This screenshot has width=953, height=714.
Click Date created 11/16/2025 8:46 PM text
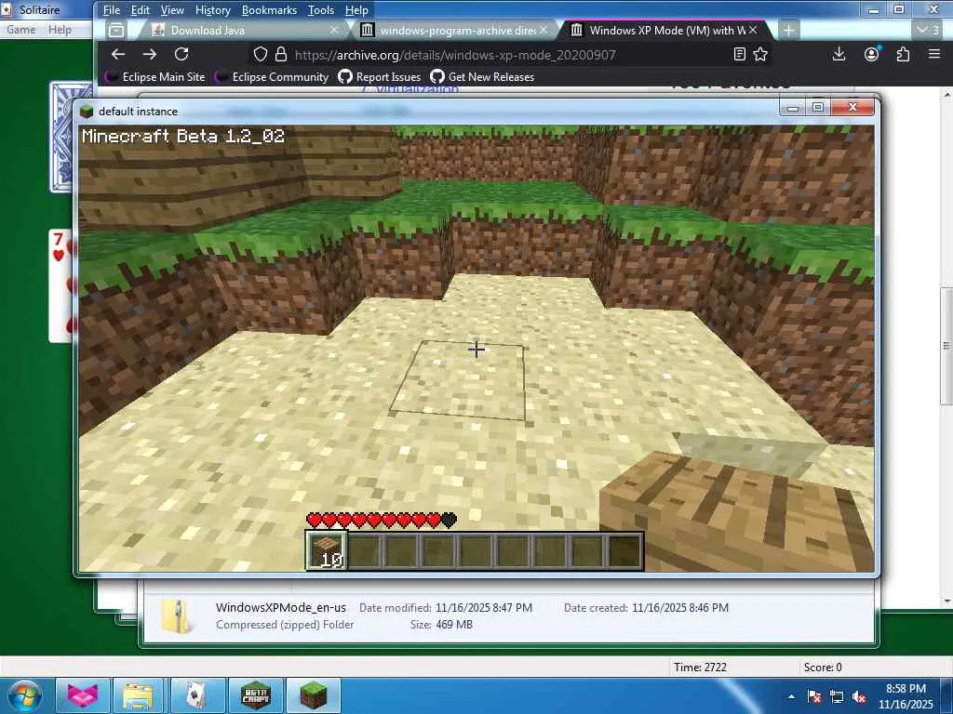point(646,608)
